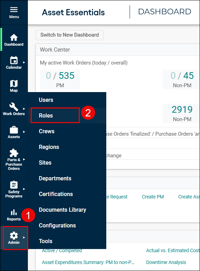Click the 0 today PM count

pos(48,76)
